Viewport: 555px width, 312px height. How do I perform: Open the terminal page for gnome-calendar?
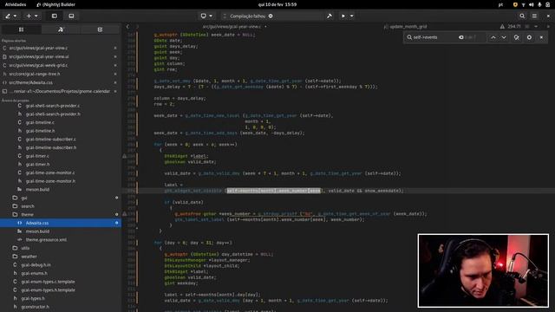pos(60,91)
